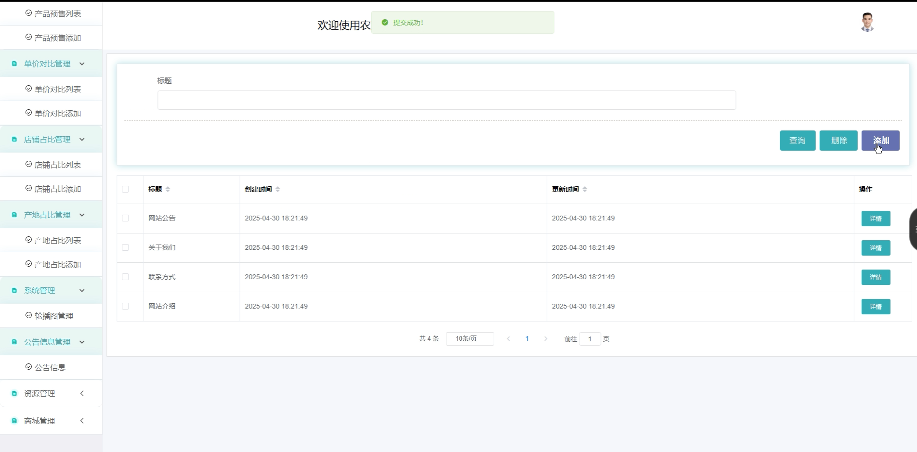Expand the 资源管理 chevron
The image size is (917, 452).
point(82,393)
